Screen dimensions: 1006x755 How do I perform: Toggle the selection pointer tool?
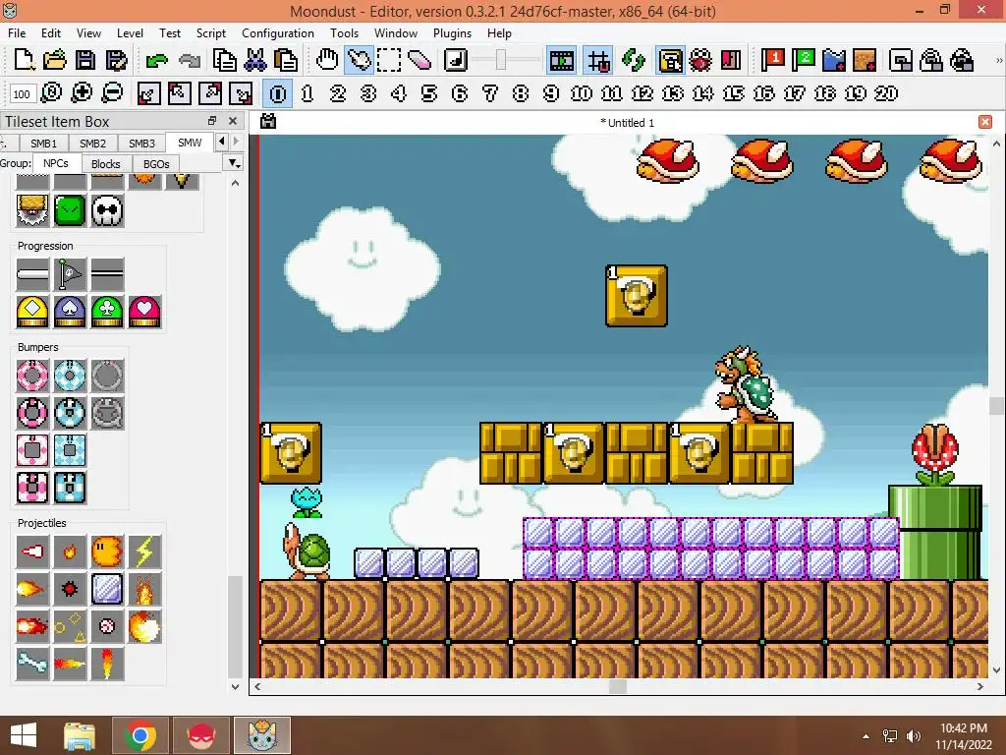coord(359,60)
